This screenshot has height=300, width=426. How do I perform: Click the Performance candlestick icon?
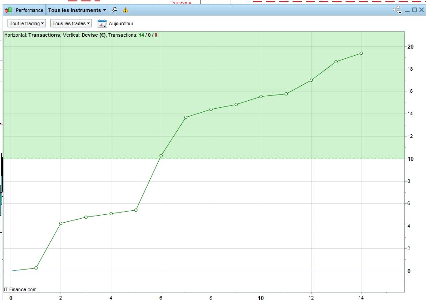(x=8, y=10)
